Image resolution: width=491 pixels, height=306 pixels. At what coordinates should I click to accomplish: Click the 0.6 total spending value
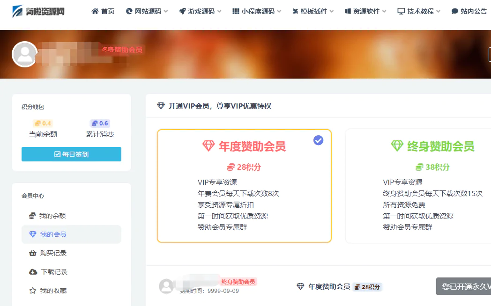tap(100, 123)
